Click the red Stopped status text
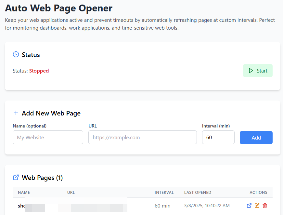 [x=39, y=71]
